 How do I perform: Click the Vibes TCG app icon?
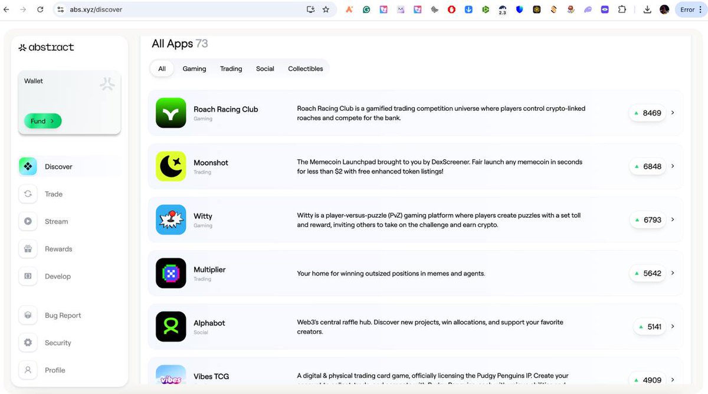coord(171,375)
